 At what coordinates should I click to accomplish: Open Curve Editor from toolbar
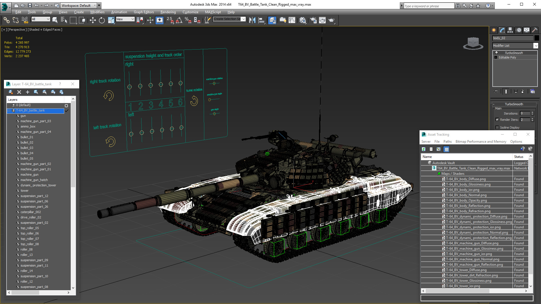[x=292, y=20]
